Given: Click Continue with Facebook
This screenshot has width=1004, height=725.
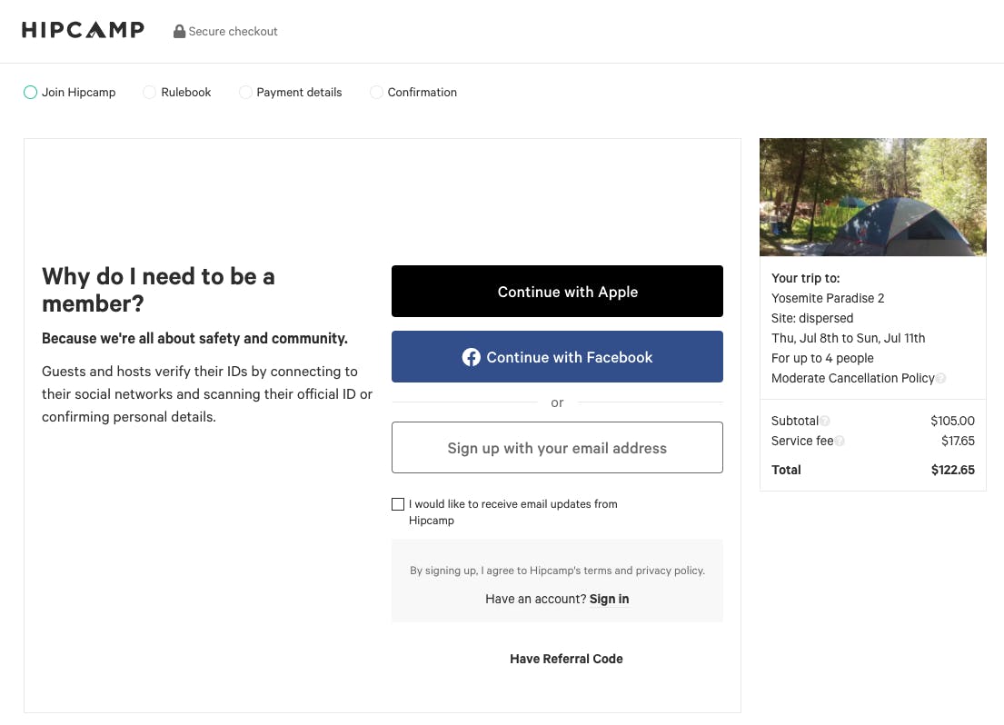Looking at the screenshot, I should pyautogui.click(x=557, y=357).
